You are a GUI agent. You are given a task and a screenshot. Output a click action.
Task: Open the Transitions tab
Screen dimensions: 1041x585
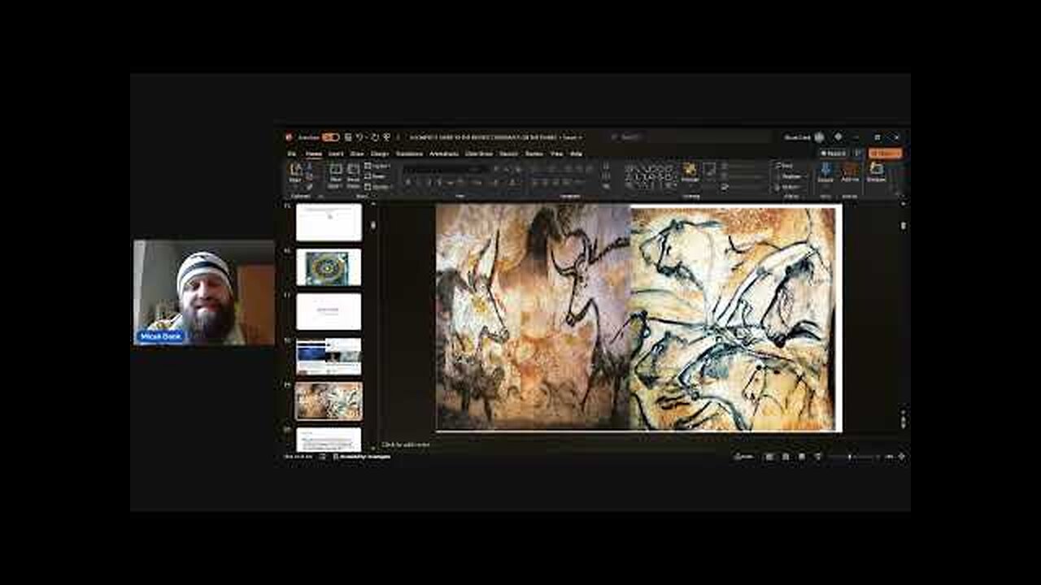pyautogui.click(x=409, y=154)
